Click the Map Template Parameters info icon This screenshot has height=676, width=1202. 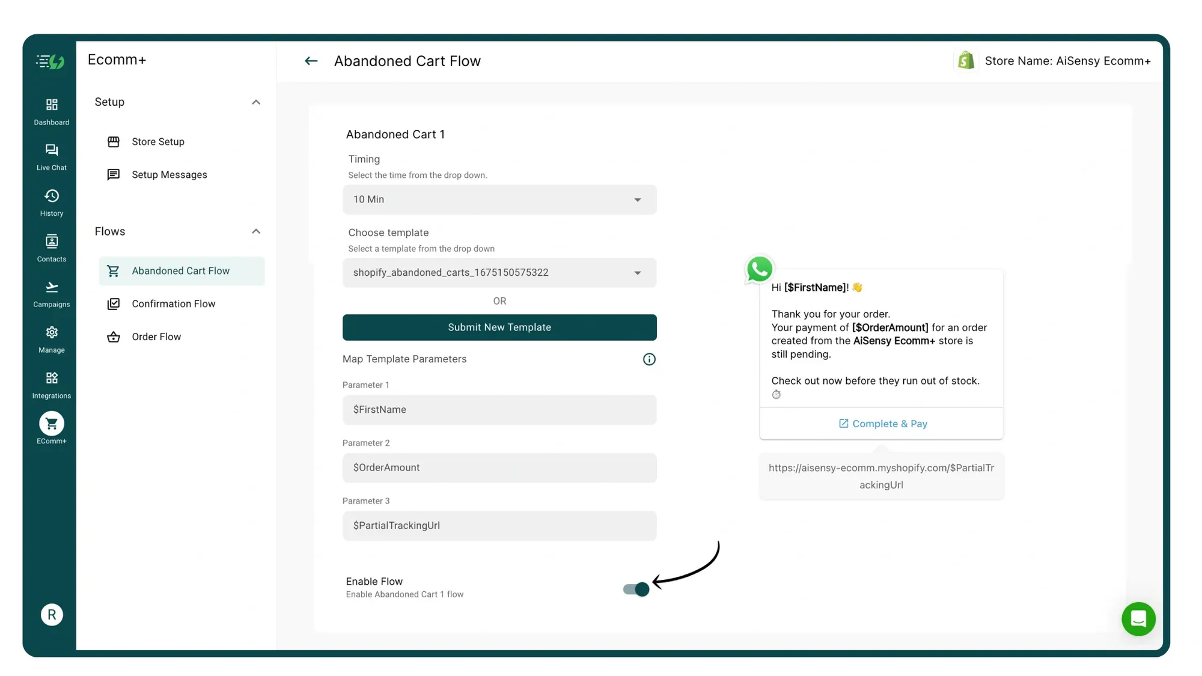(649, 359)
